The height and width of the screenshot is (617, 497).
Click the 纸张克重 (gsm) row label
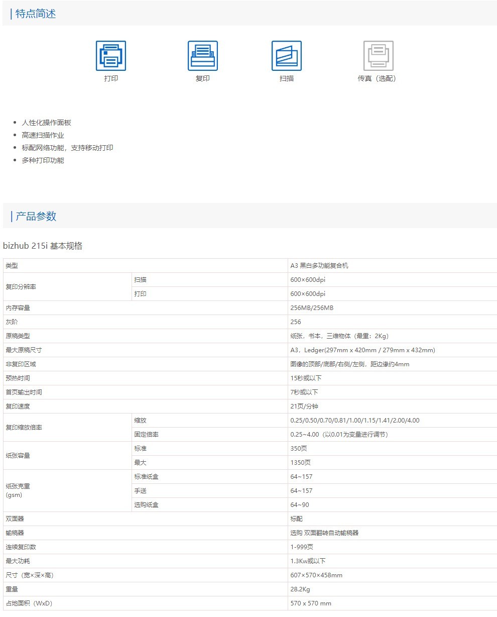point(18,490)
